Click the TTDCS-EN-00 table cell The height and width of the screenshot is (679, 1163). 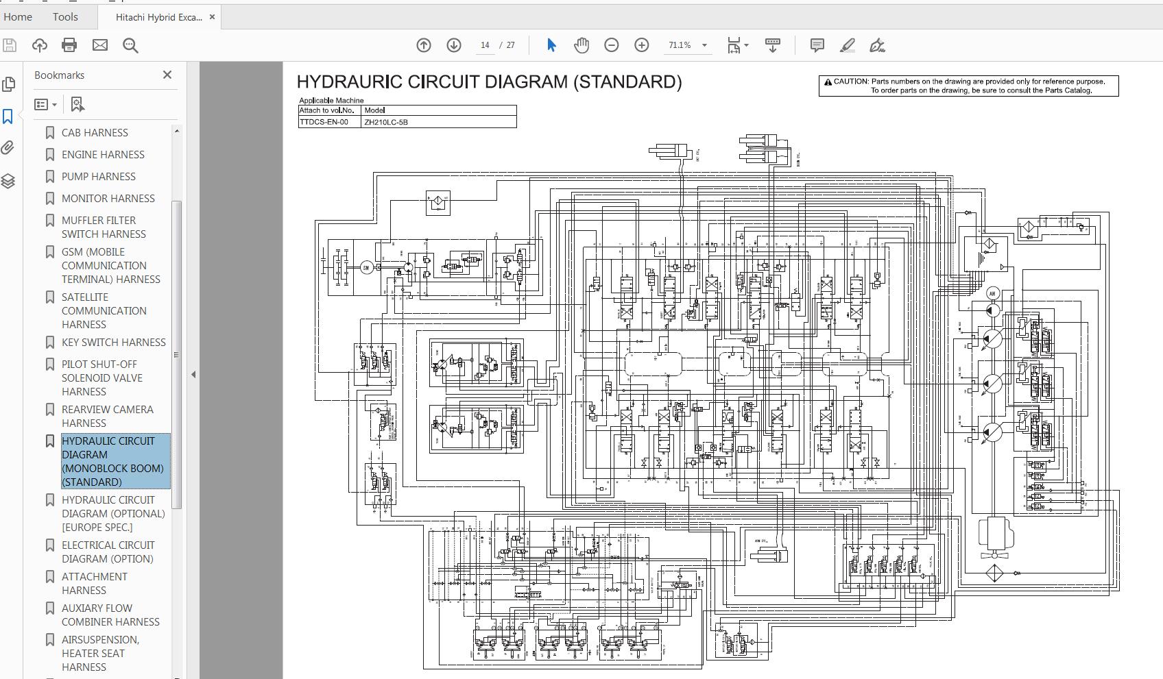pyautogui.click(x=330, y=122)
